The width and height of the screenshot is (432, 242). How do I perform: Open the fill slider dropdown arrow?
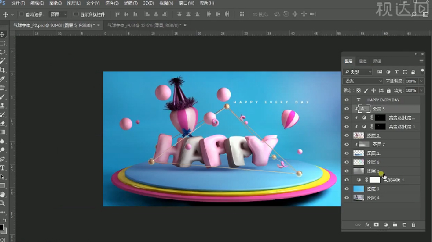tap(421, 90)
